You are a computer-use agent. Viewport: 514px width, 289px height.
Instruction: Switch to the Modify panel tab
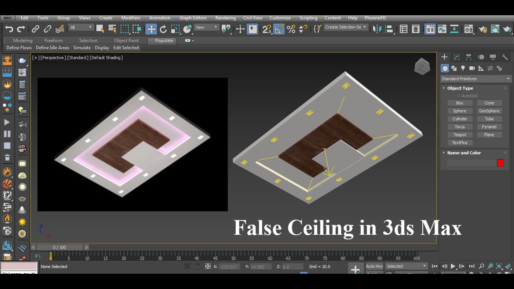pyautogui.click(x=457, y=57)
